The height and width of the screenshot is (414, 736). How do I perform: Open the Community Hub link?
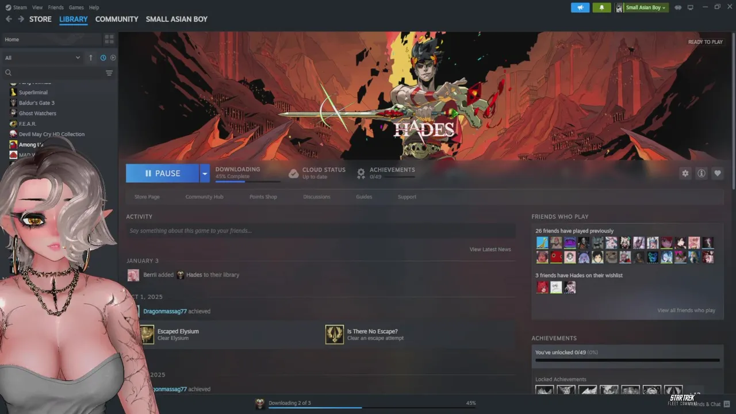coord(204,197)
